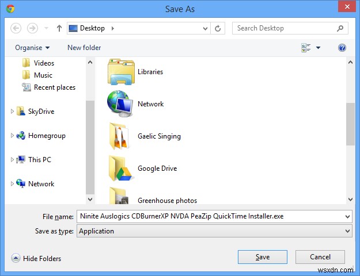360x276 pixels.
Task: Open the address bar history dropdown
Action: point(205,28)
